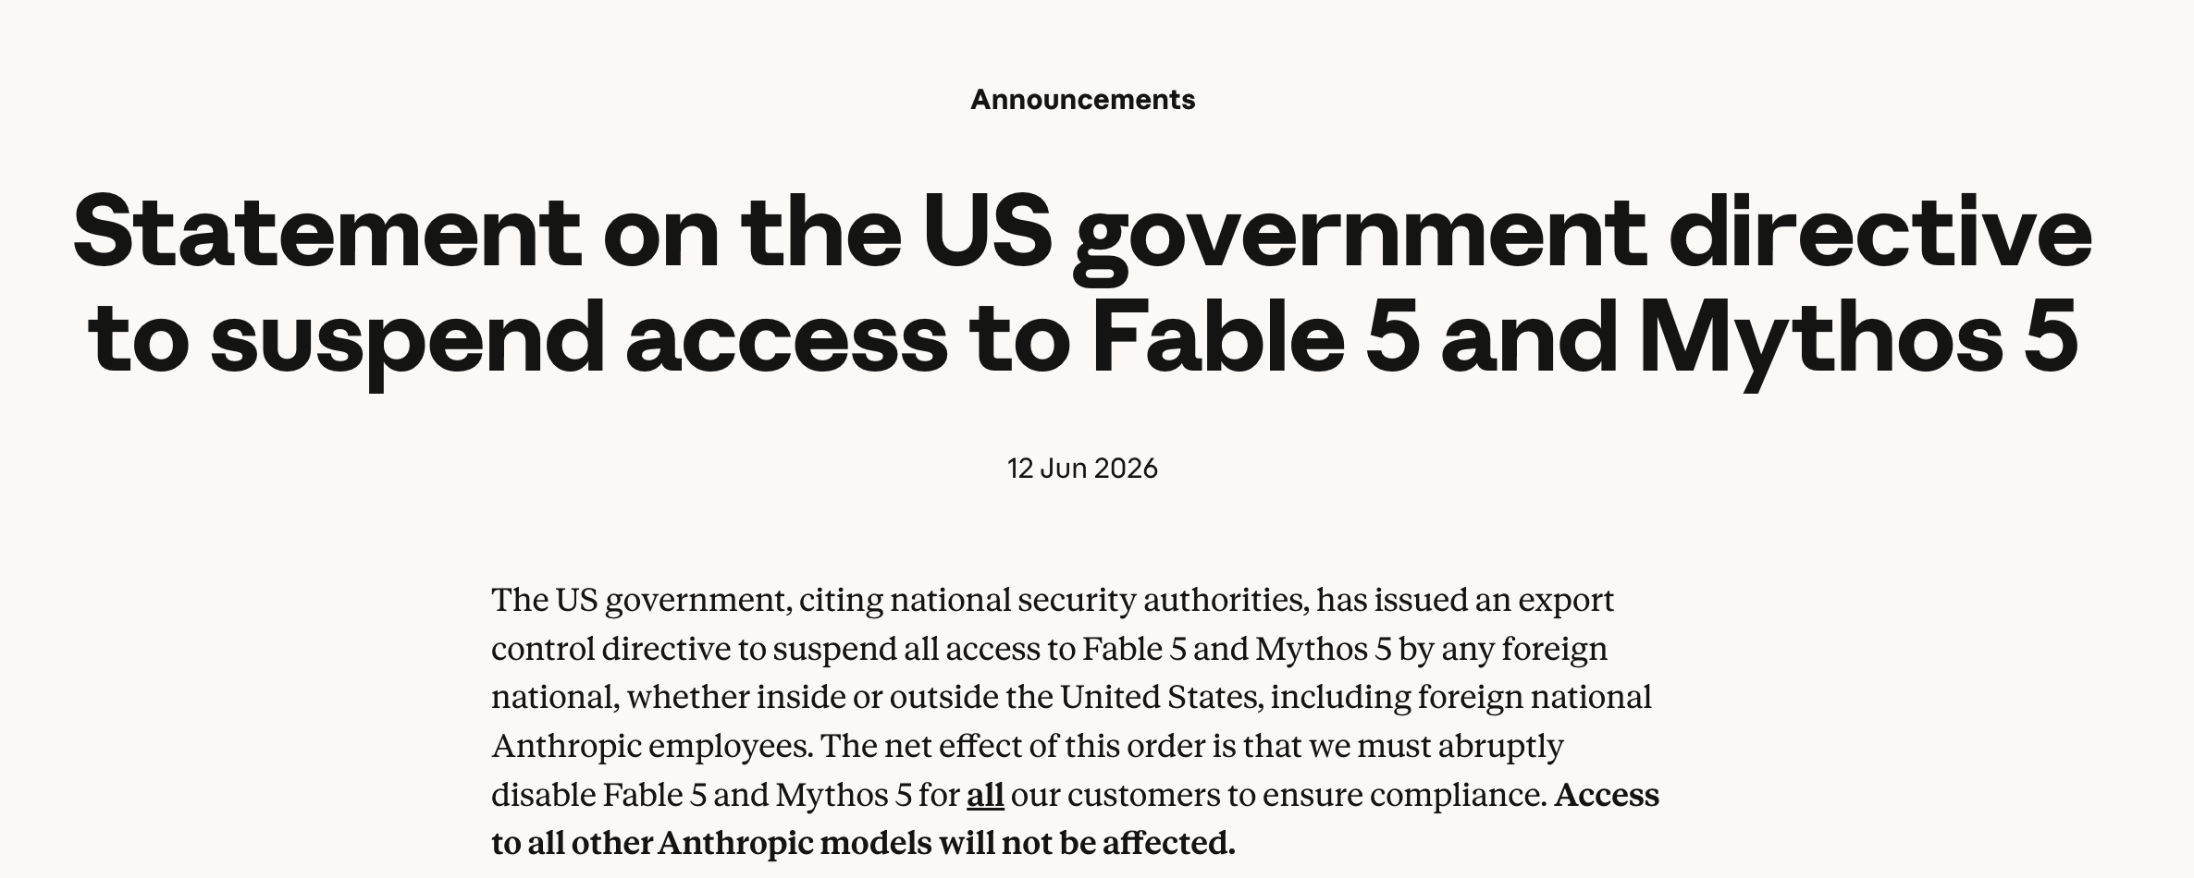Click the headline's first line starting "Statement on"
The height and width of the screenshot is (878, 2194).
[x=1082, y=234]
